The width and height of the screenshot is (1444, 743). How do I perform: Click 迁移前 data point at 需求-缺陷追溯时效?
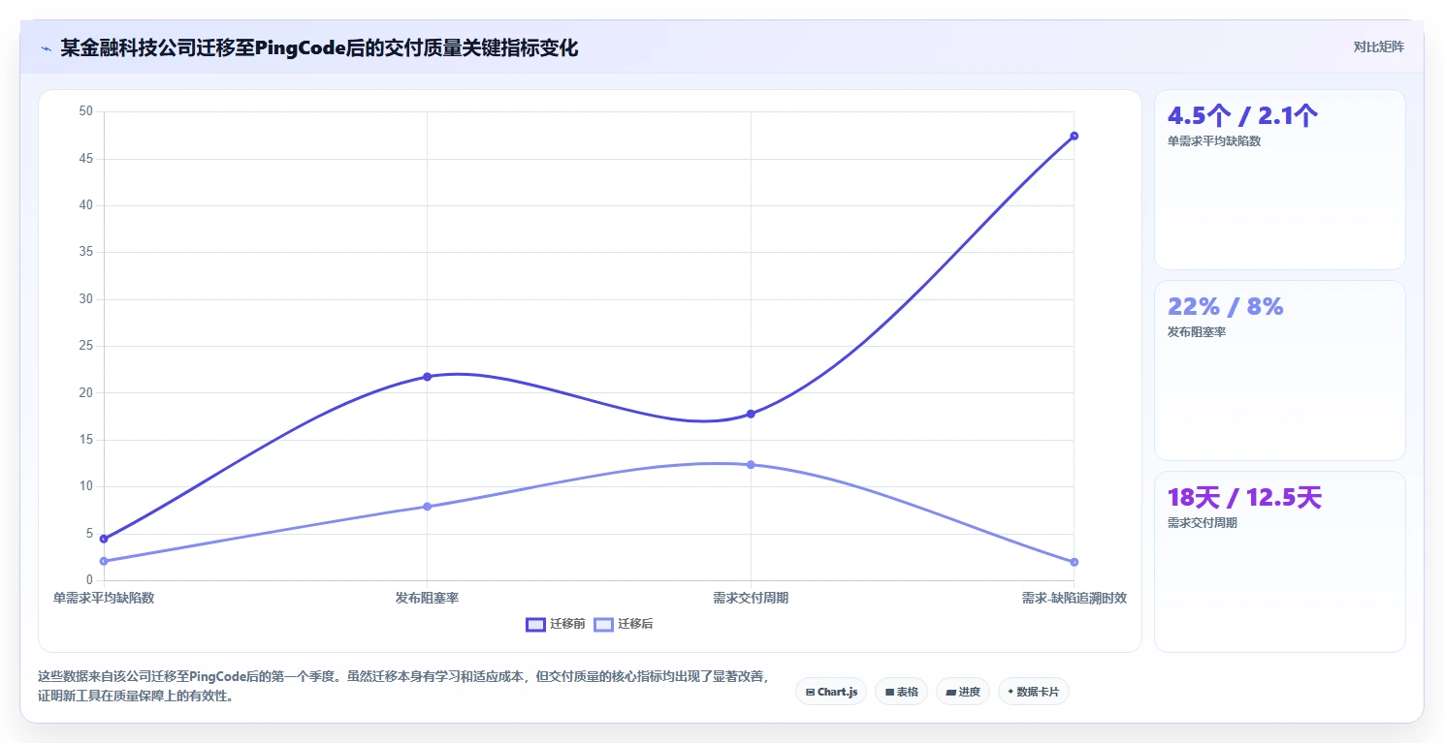click(x=1074, y=136)
